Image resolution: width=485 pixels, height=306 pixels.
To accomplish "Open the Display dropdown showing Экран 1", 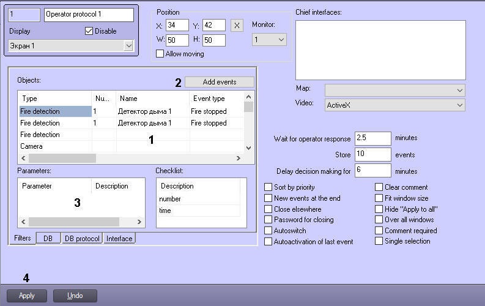I will tap(71, 46).
